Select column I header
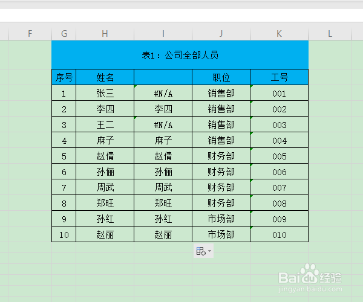Viewport: 363px width, 302px height. pos(163,34)
